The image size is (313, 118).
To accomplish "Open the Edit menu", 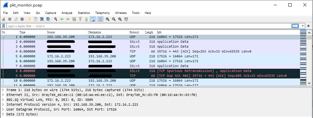I will 16,13.
